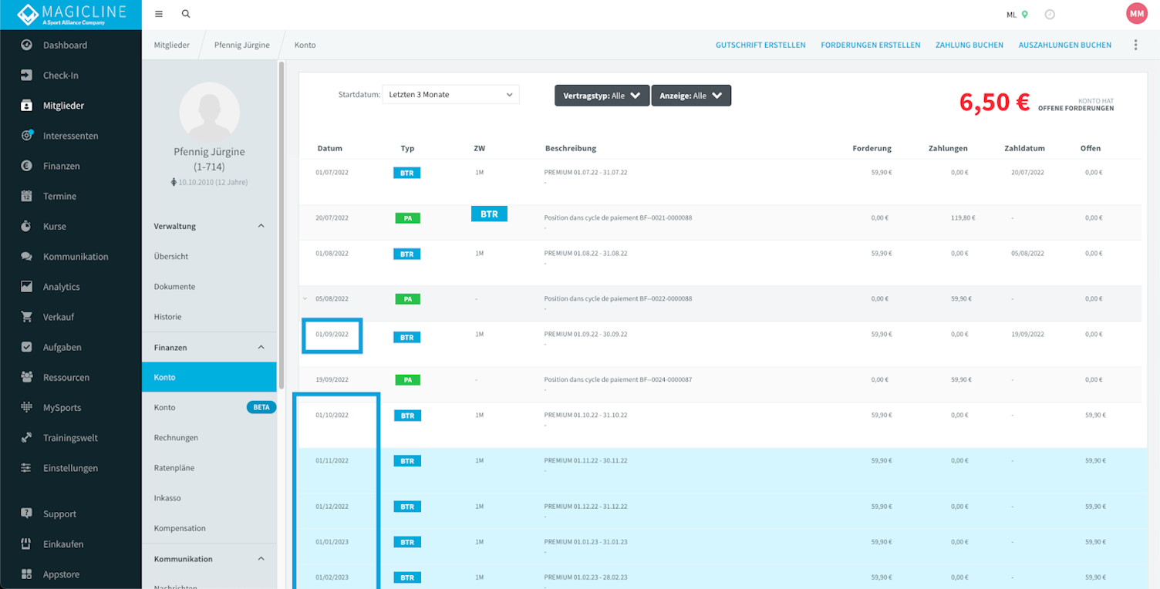Screen dimensions: 1160x589
Task: Click the green location pin icon
Action: point(1025,15)
